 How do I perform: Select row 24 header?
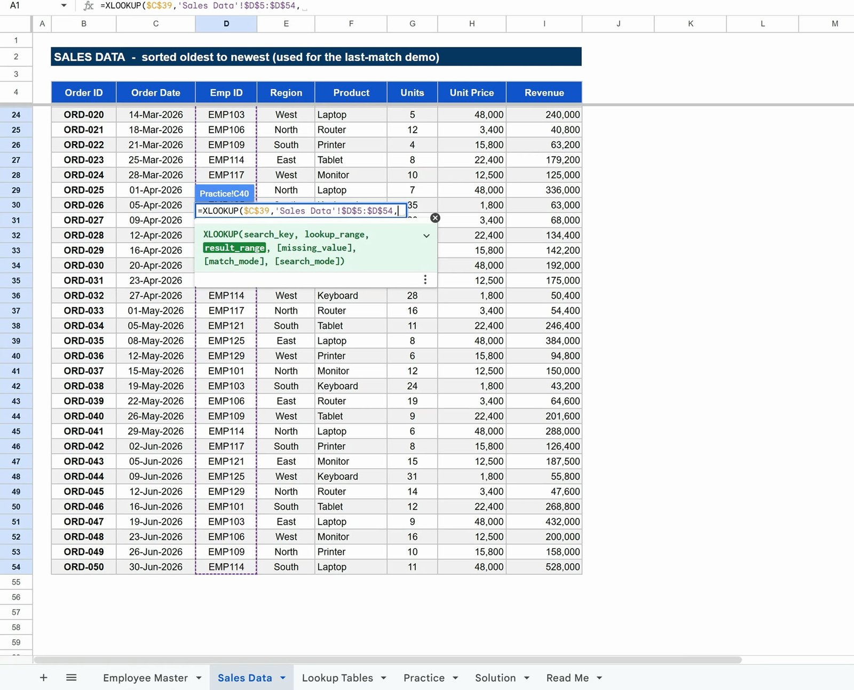coord(16,115)
